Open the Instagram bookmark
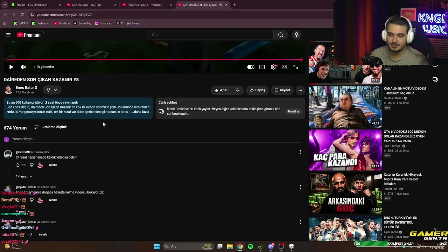The width and height of the screenshot is (448, 252). 104,23
